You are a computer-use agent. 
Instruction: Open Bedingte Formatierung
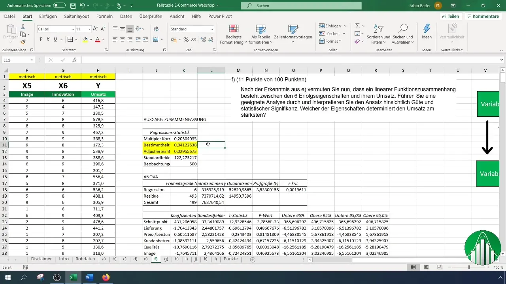click(234, 34)
